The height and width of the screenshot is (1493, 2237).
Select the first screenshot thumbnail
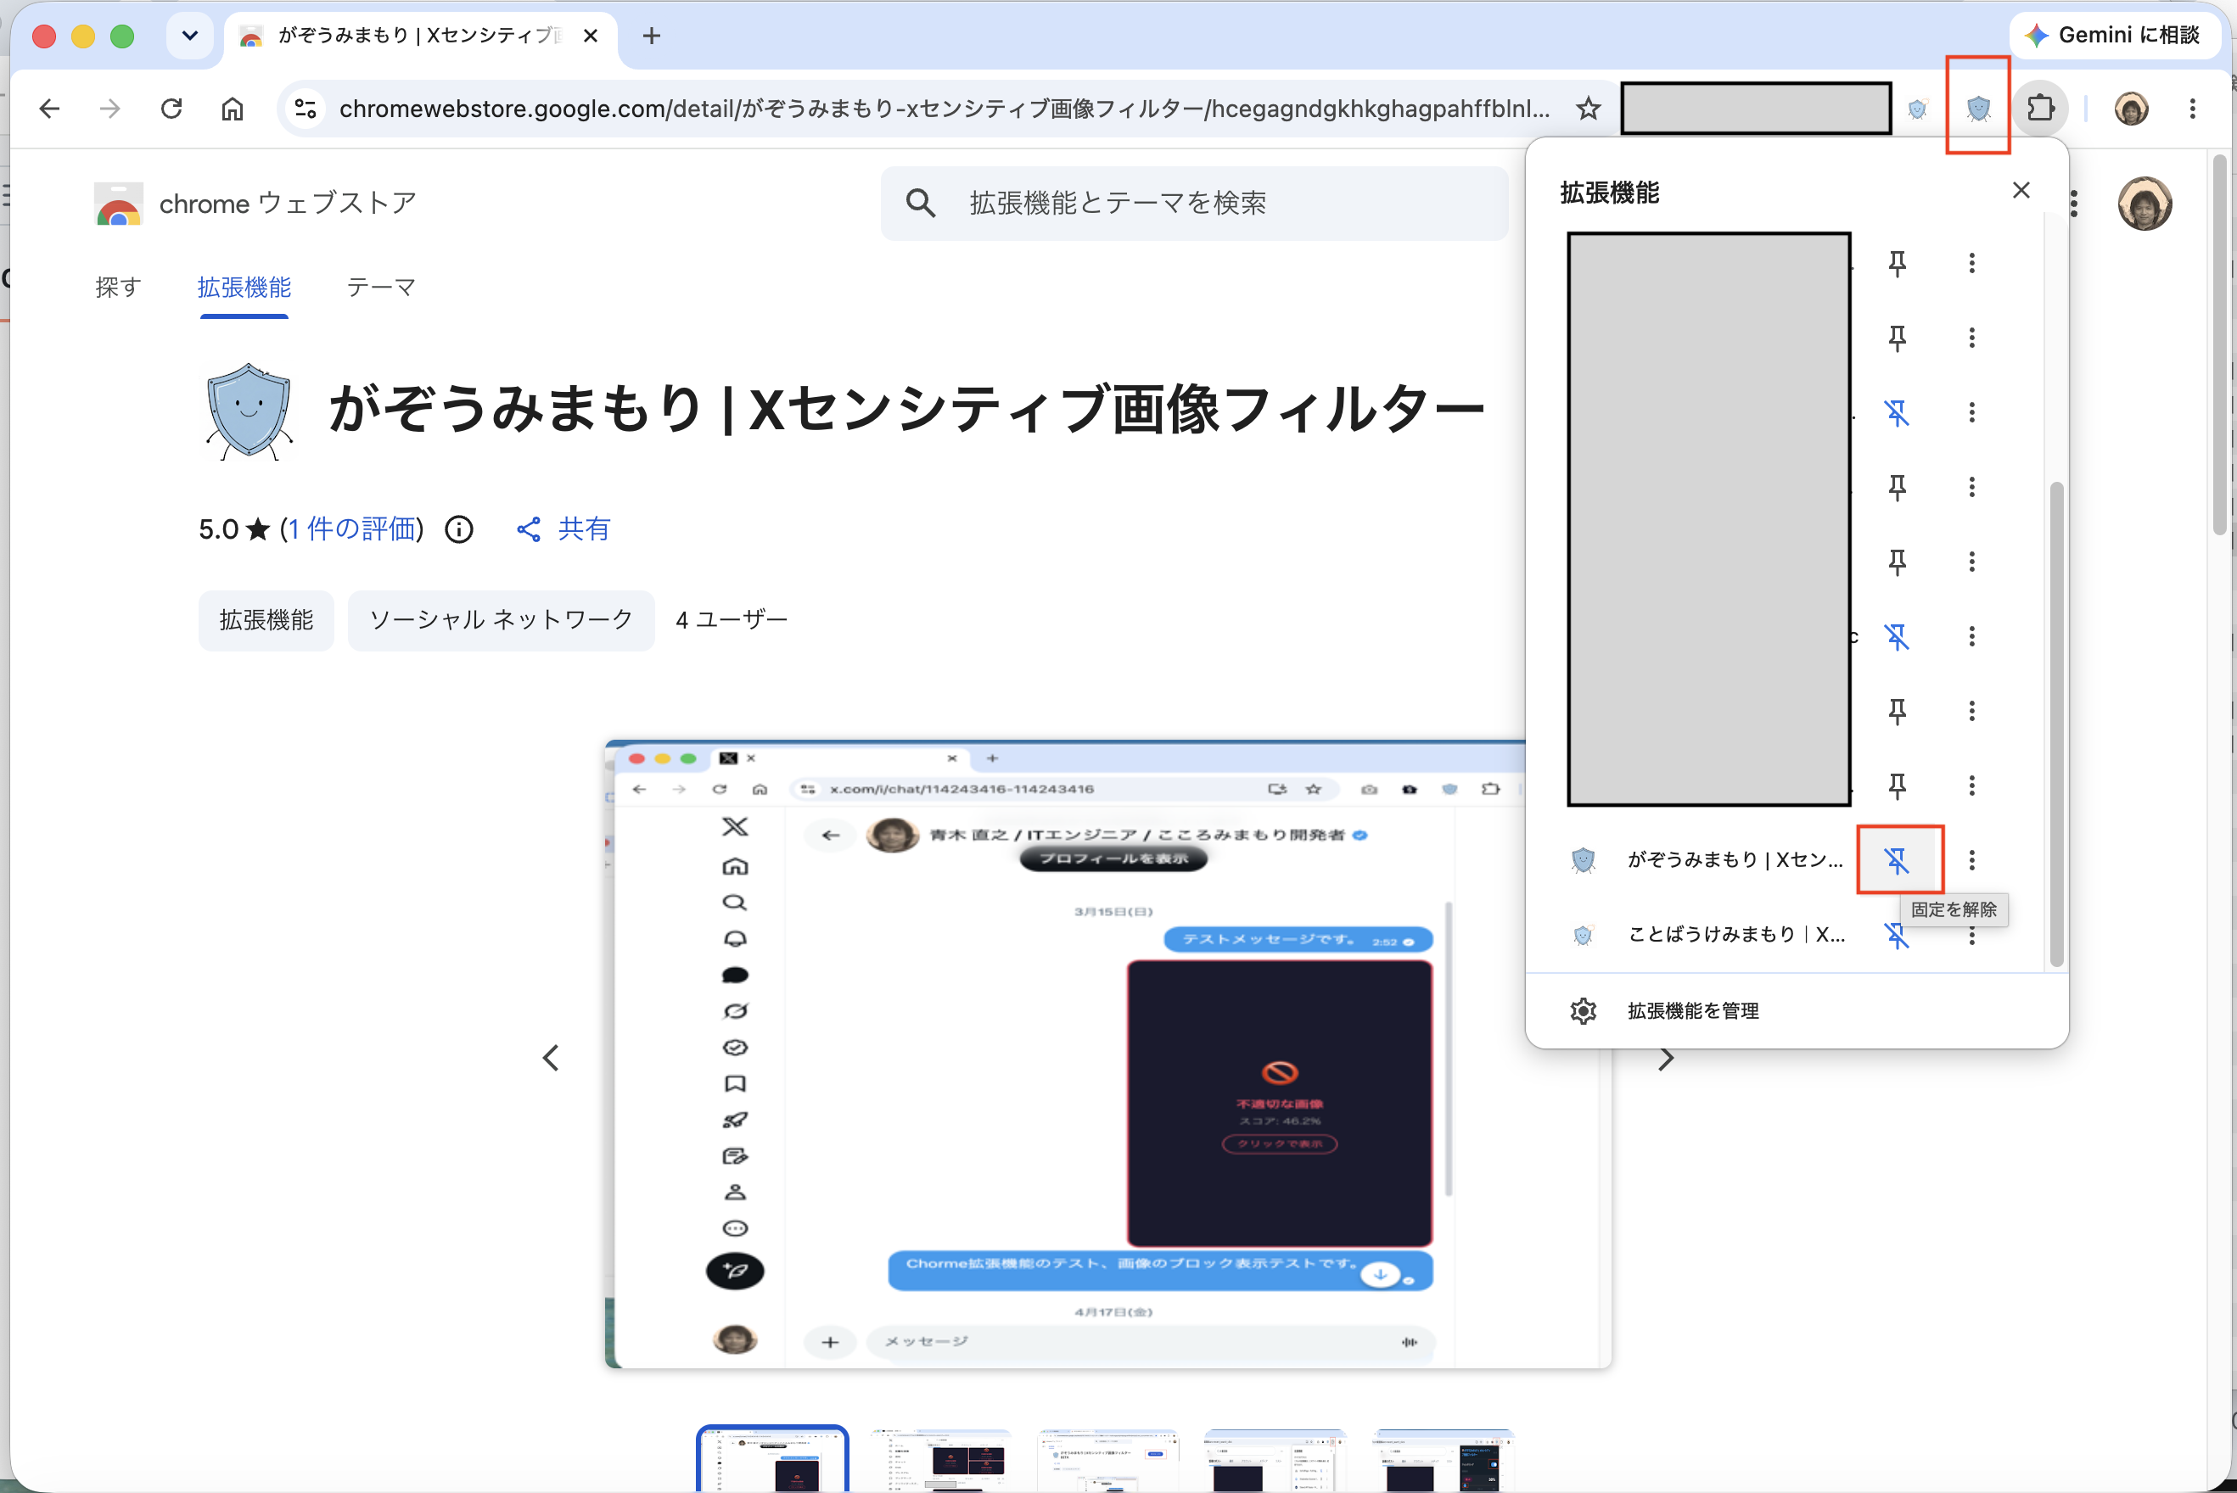pyautogui.click(x=772, y=1459)
